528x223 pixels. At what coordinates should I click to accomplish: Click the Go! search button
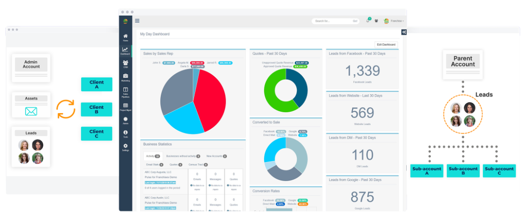point(355,21)
